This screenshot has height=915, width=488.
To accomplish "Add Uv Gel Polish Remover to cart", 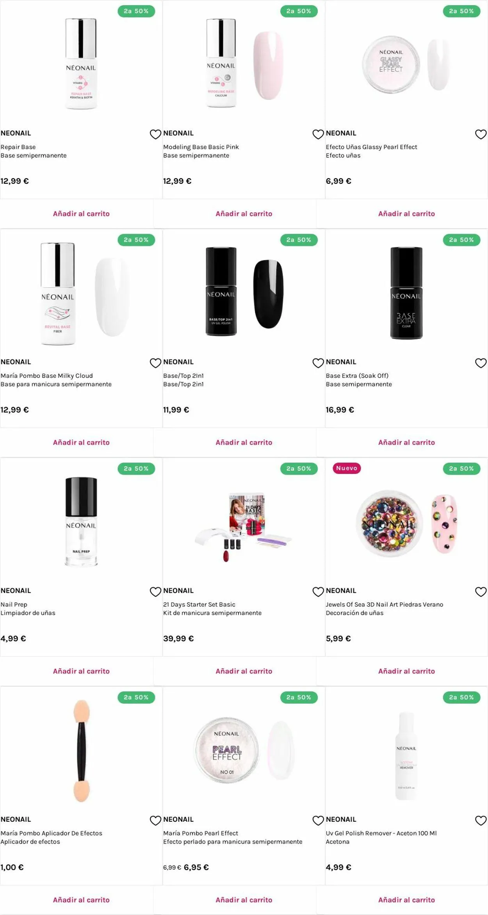I will [406, 900].
